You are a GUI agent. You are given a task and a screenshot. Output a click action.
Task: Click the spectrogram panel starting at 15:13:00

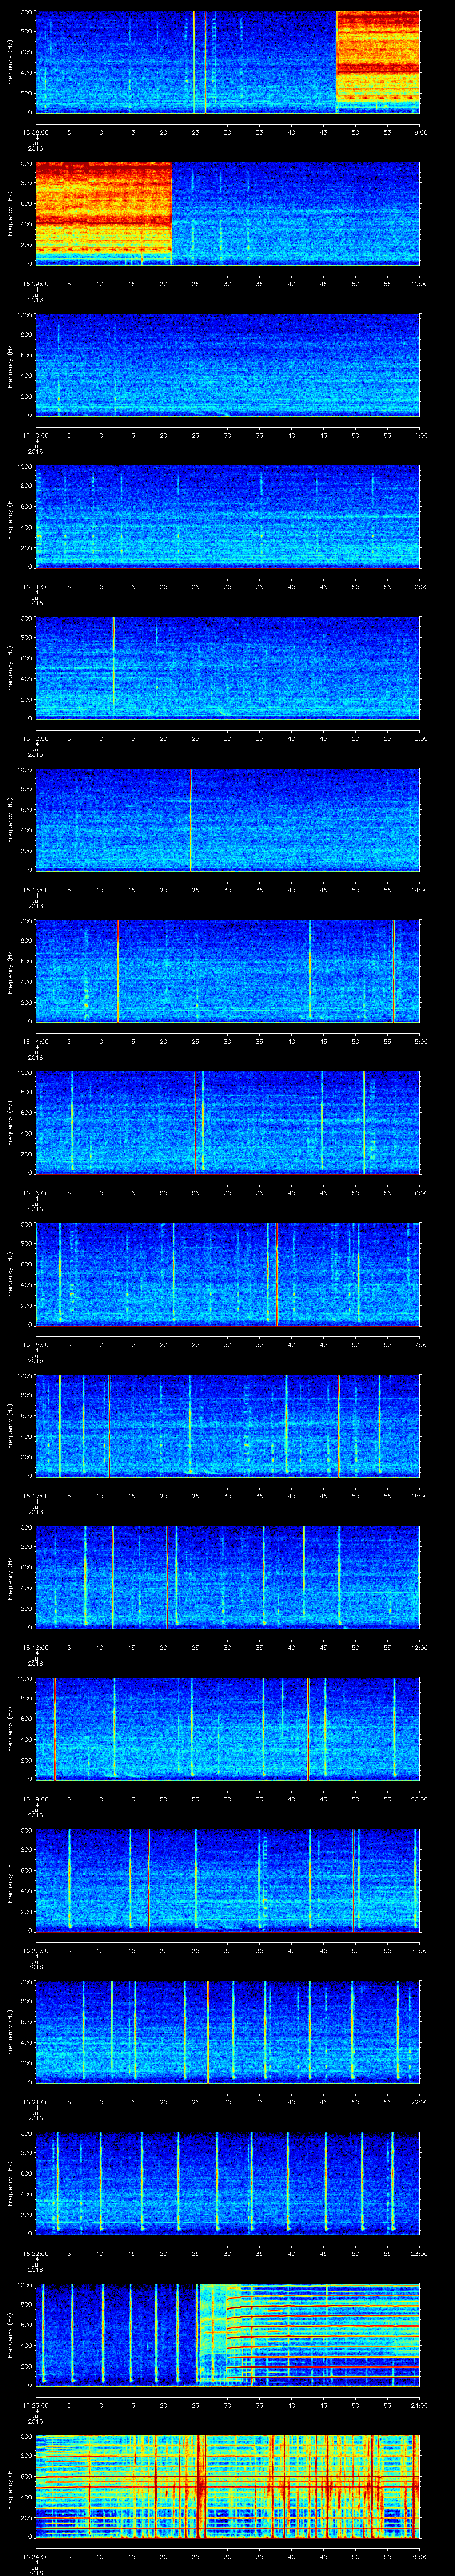pos(228,819)
